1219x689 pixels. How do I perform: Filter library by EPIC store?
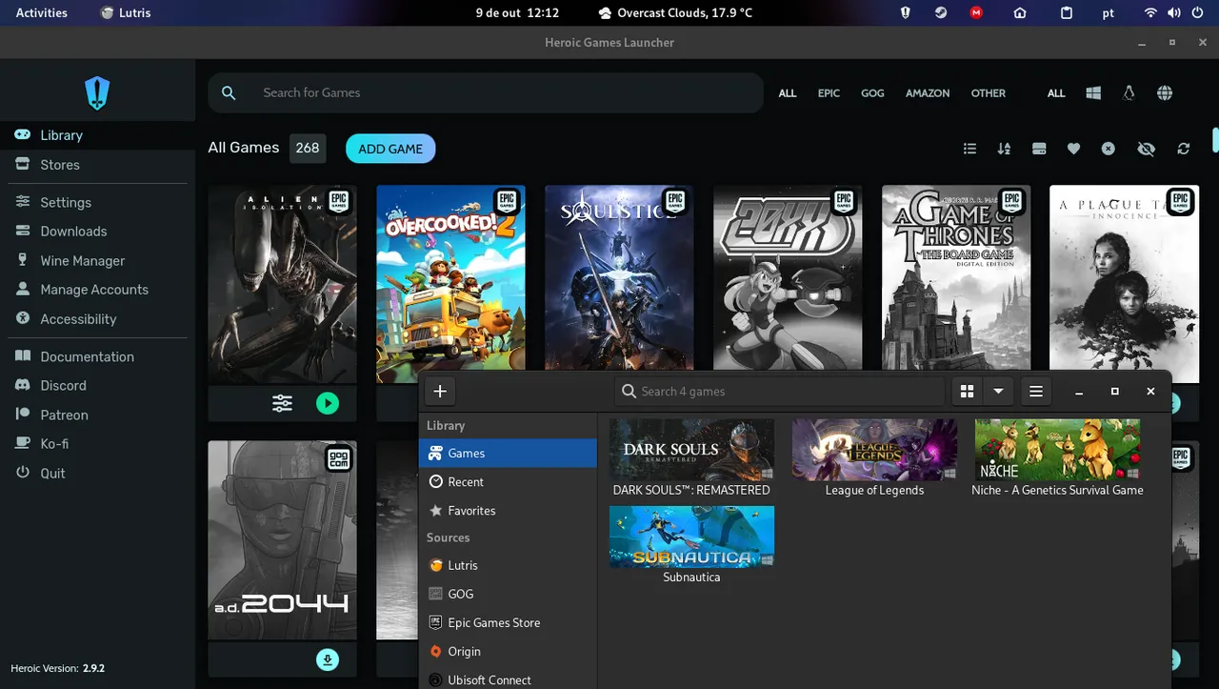[x=829, y=93]
